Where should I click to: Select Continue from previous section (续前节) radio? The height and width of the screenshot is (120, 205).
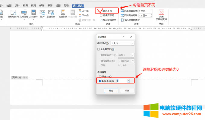(100, 76)
